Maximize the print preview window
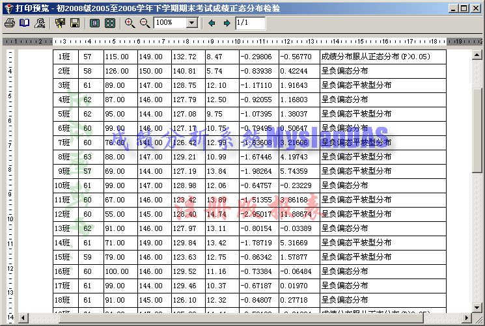Viewport: 485px width, 326px height. click(464, 7)
